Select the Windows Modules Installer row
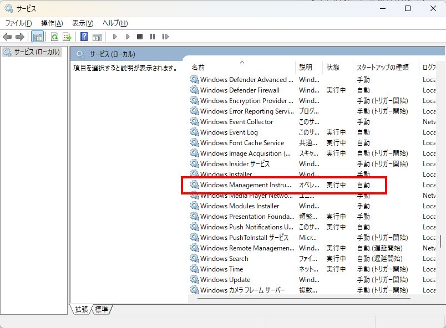Screen dimensions: 446x328 (312, 206)
